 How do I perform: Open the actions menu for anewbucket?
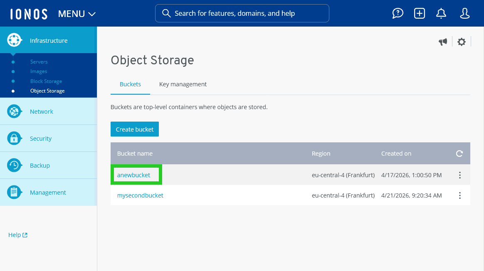[x=460, y=175]
